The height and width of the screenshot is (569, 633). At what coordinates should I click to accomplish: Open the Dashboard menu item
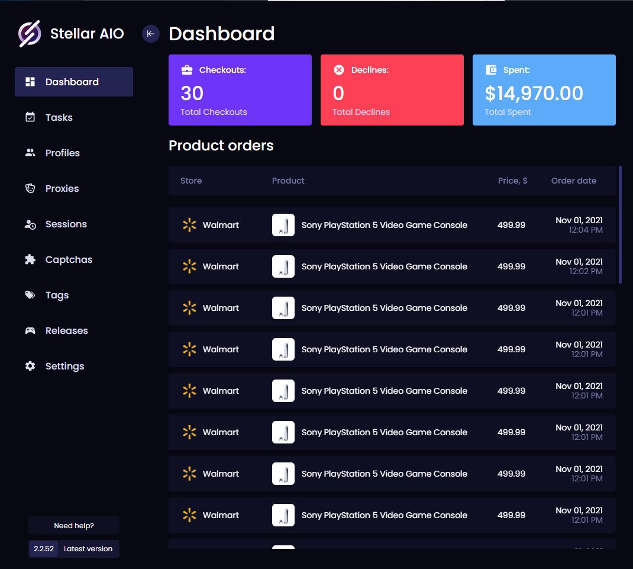(x=74, y=82)
